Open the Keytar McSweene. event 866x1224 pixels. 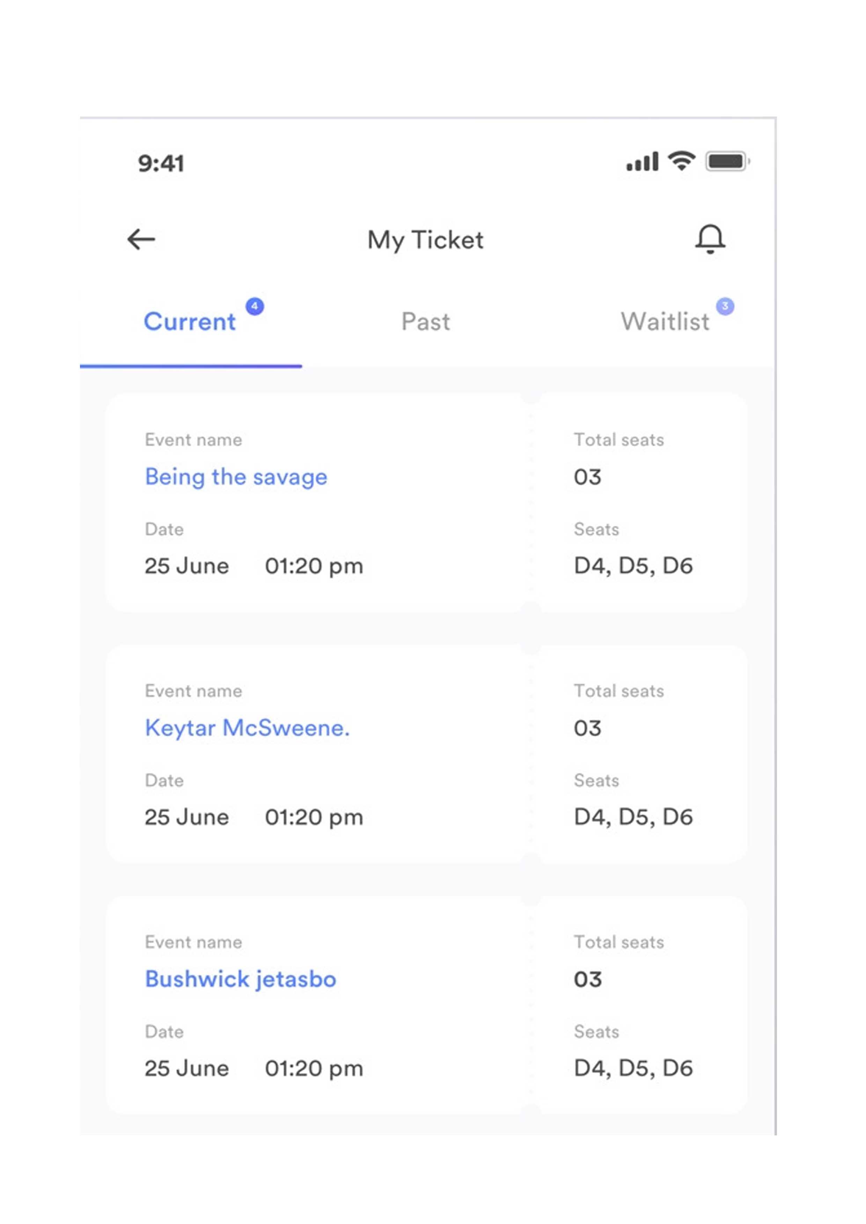pyautogui.click(x=248, y=728)
